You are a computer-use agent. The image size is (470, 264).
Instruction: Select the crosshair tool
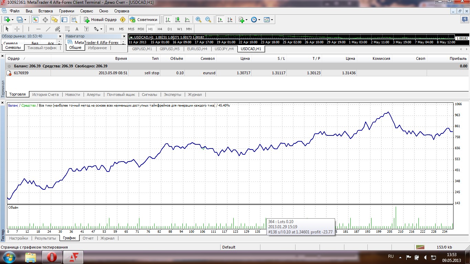[x=17, y=29]
